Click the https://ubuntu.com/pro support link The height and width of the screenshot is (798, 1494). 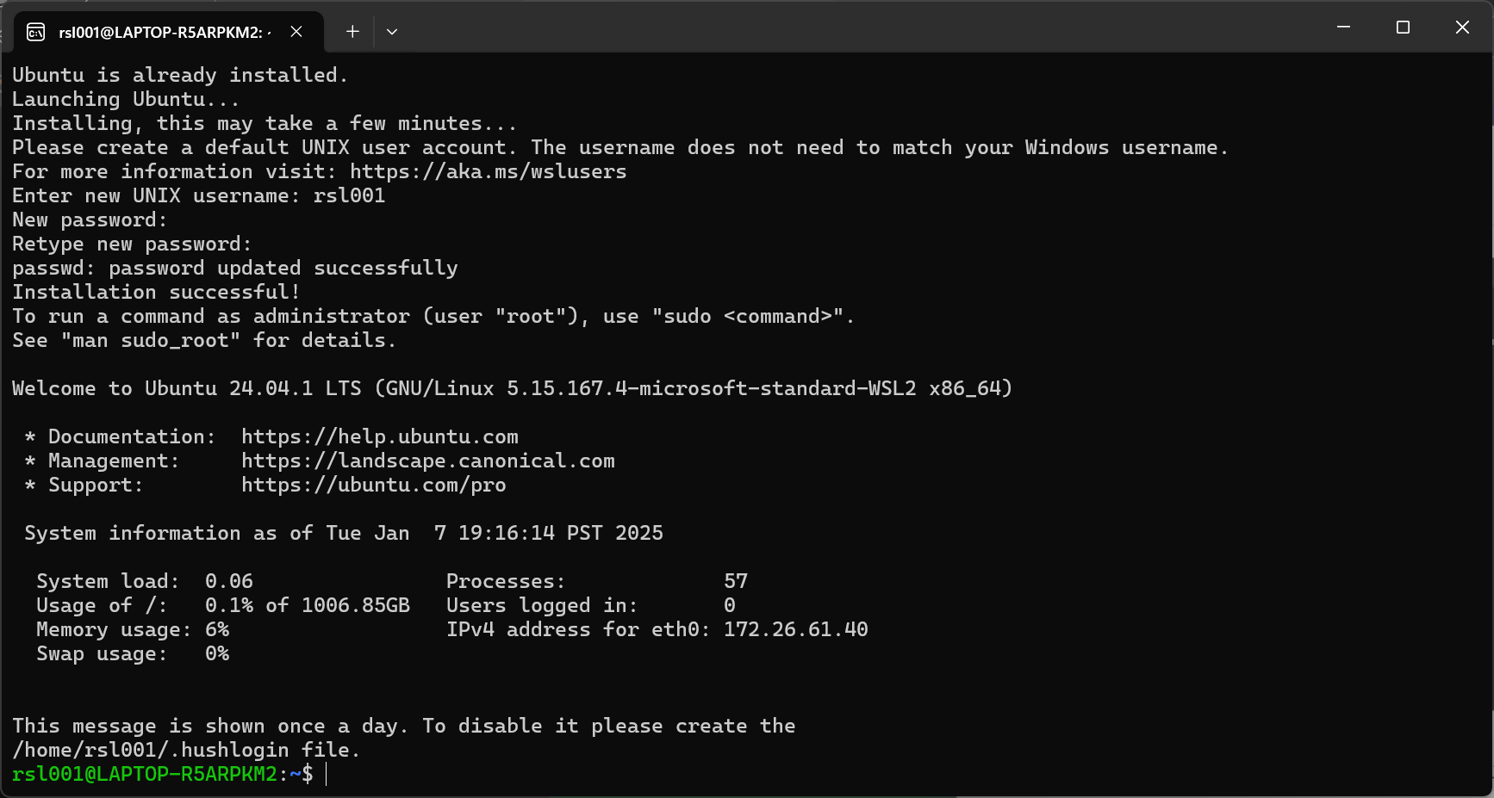(x=373, y=486)
